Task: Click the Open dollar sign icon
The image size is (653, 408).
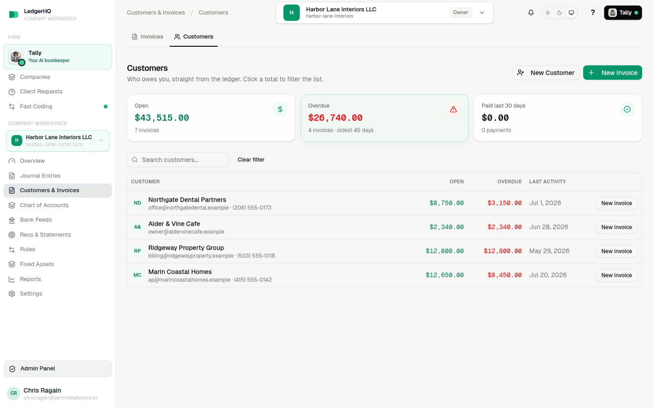Action: 280,109
